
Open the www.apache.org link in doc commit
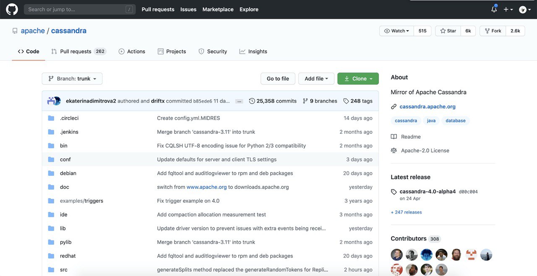(206, 187)
